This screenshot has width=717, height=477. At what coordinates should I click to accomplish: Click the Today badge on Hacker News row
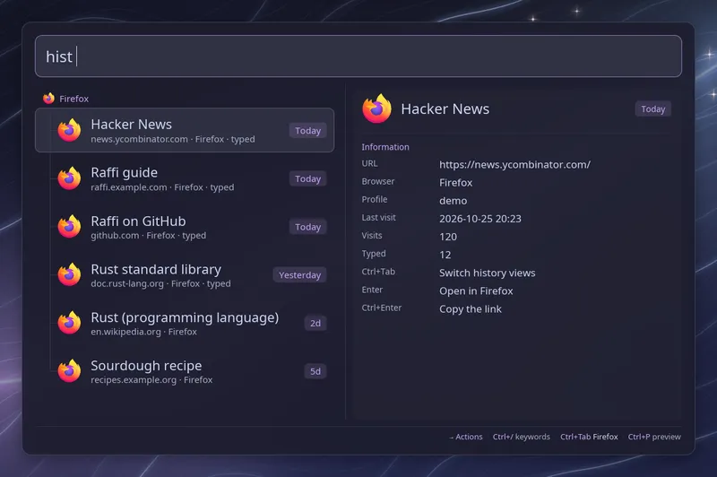(x=307, y=130)
